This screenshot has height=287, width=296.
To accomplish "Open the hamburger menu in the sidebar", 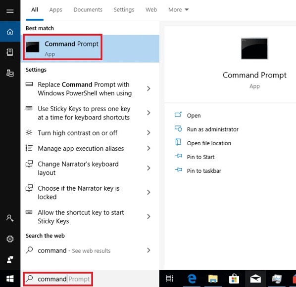I will 10,11.
